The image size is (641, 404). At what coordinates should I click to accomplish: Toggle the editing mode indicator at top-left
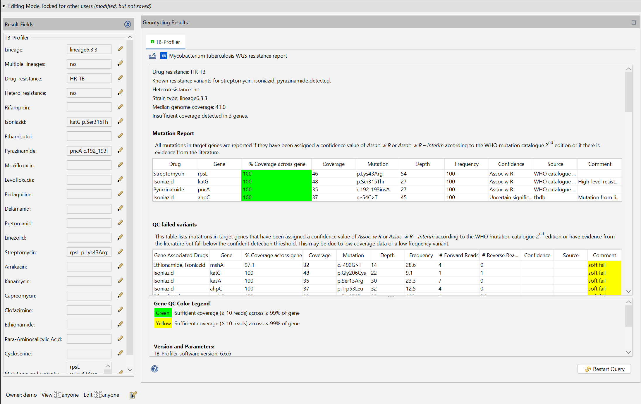tap(4, 6)
